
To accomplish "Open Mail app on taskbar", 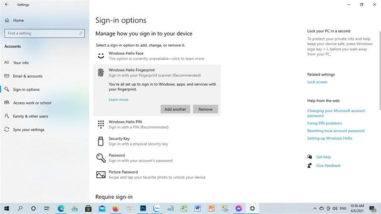I will [102, 208].
